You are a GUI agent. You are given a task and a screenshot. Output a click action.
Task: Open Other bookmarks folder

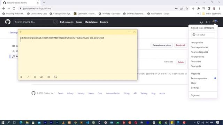212,14
